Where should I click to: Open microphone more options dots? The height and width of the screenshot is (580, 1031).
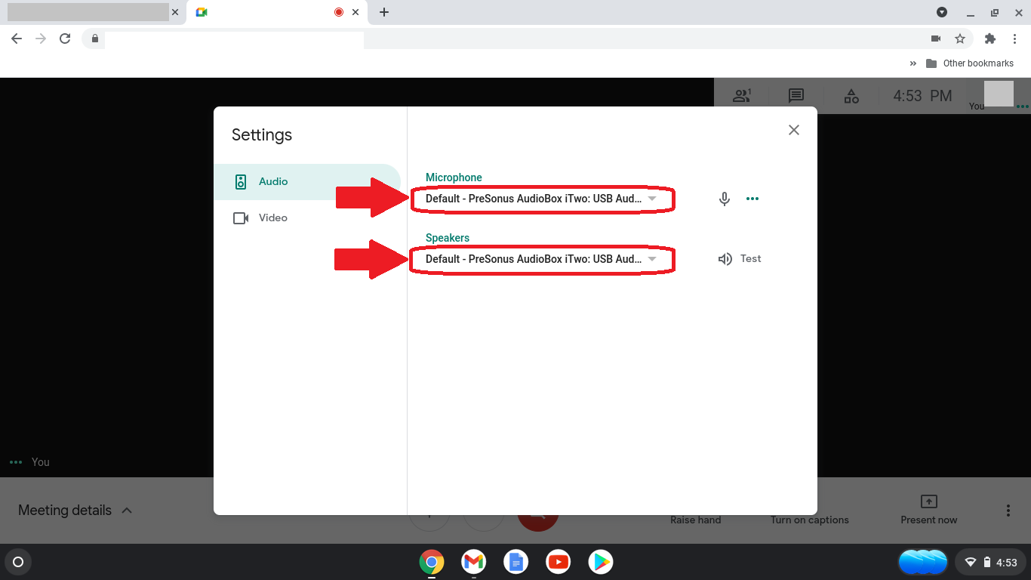(x=752, y=199)
